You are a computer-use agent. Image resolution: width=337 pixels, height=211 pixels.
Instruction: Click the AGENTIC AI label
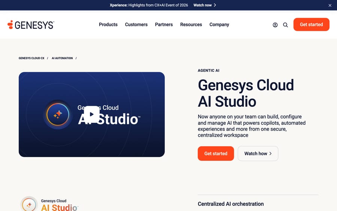209,70
